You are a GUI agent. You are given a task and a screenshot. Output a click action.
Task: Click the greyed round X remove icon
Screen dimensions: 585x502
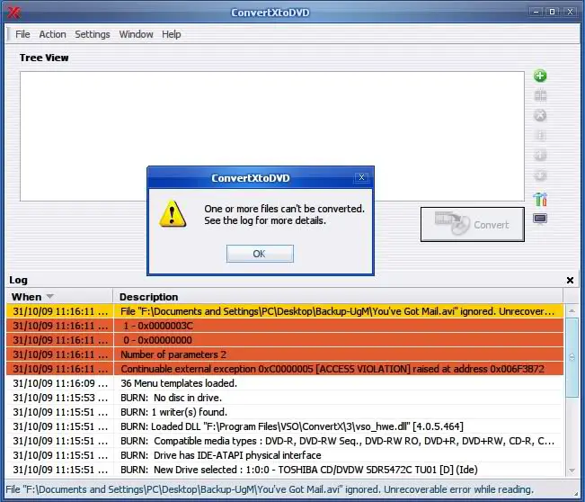click(540, 115)
